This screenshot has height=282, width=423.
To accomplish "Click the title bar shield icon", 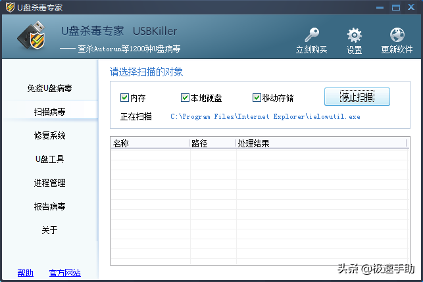I will (x=10, y=7).
